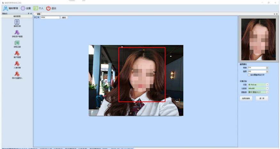Toggle the auto-overwrite same-name file checkbox
Viewport: 280px width, 149px height.
click(x=249, y=75)
